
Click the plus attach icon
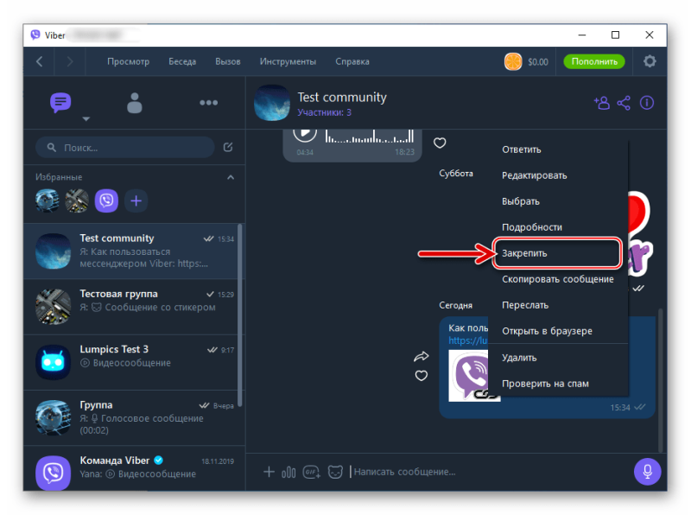point(269,472)
